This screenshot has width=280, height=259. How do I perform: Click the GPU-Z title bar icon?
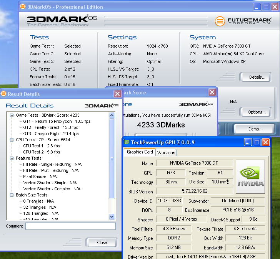pos(127,142)
